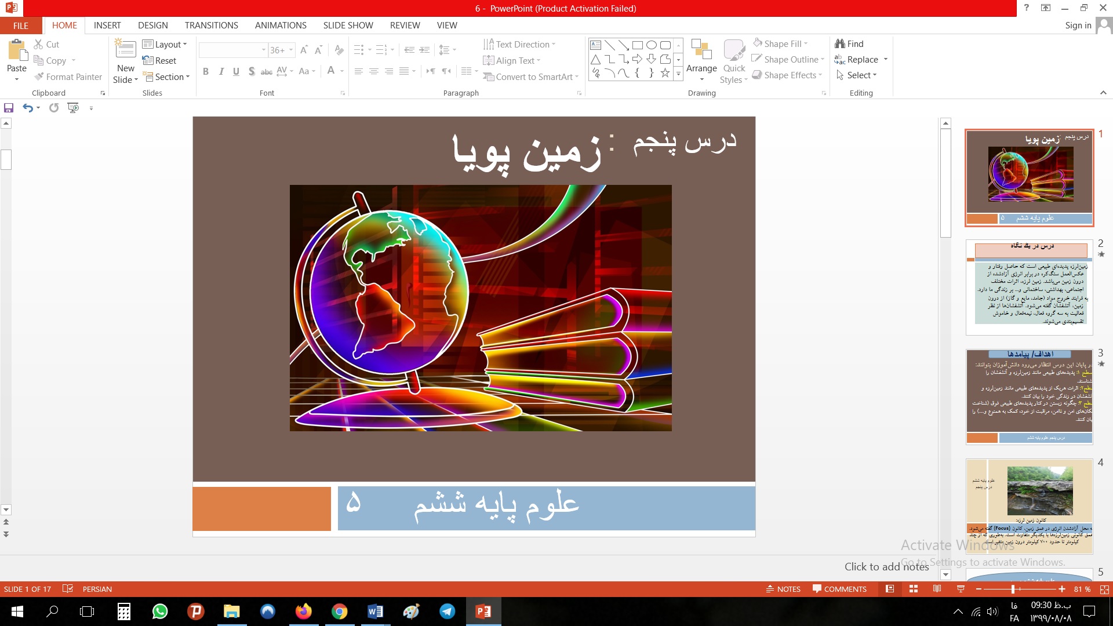Click the Save icon in quick access toolbar
The width and height of the screenshot is (1113, 626).
9,108
